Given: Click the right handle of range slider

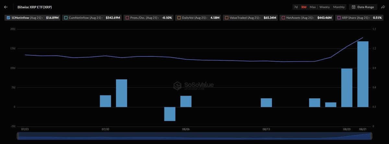Looking at the screenshot, I should click(371, 137).
